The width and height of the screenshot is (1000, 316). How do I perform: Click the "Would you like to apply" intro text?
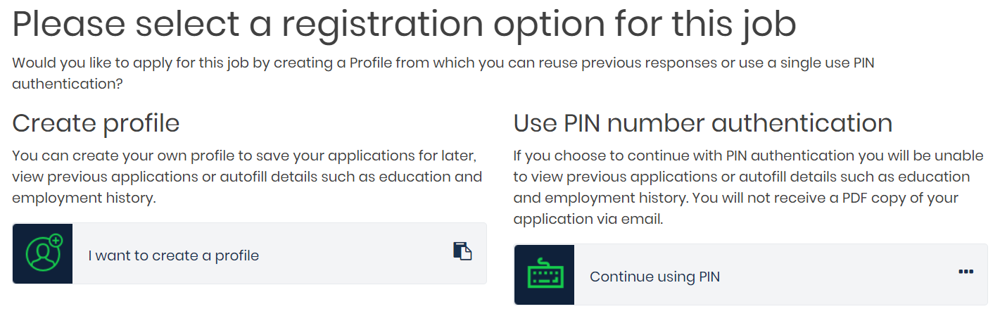tap(443, 73)
